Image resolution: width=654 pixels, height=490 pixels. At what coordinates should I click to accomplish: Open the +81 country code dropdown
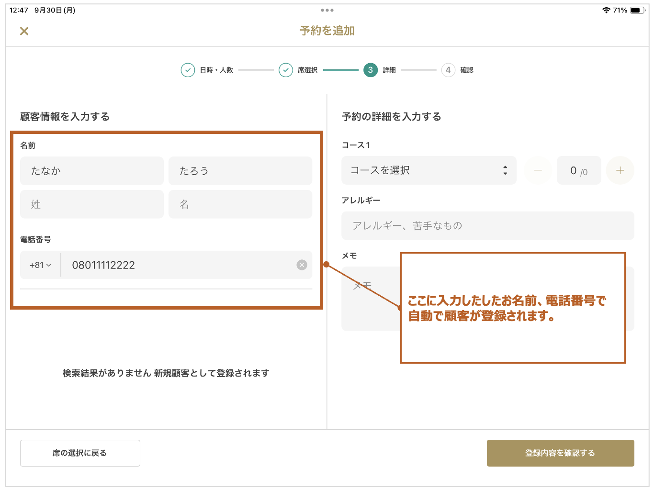pos(40,265)
